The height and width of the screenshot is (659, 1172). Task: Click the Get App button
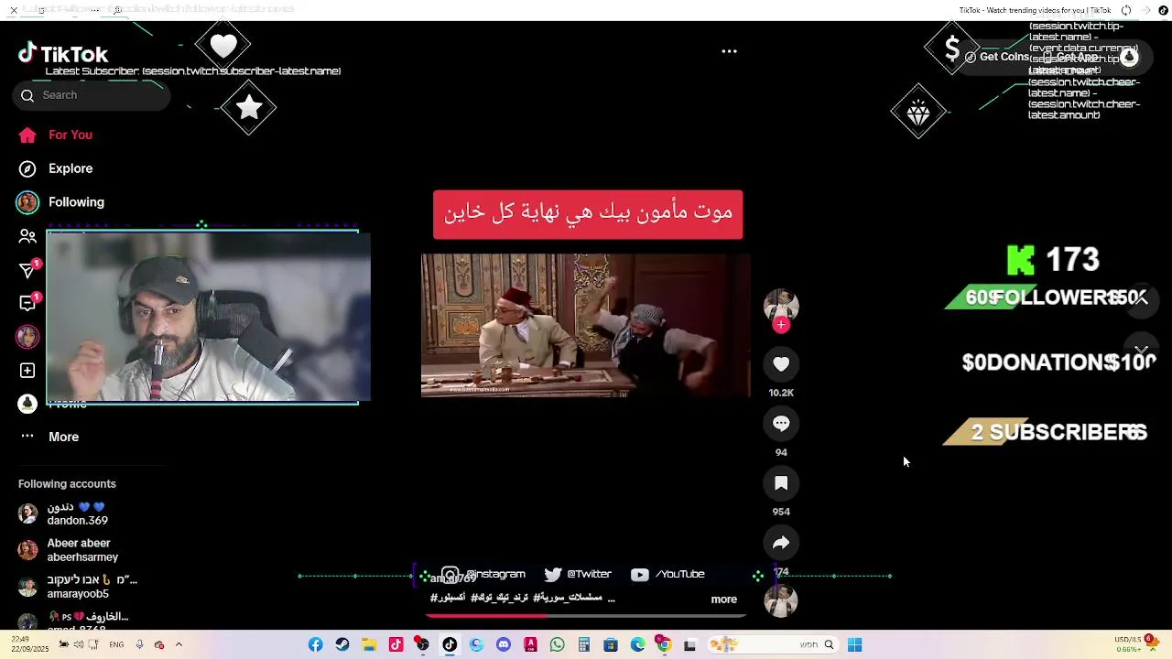(1070, 57)
